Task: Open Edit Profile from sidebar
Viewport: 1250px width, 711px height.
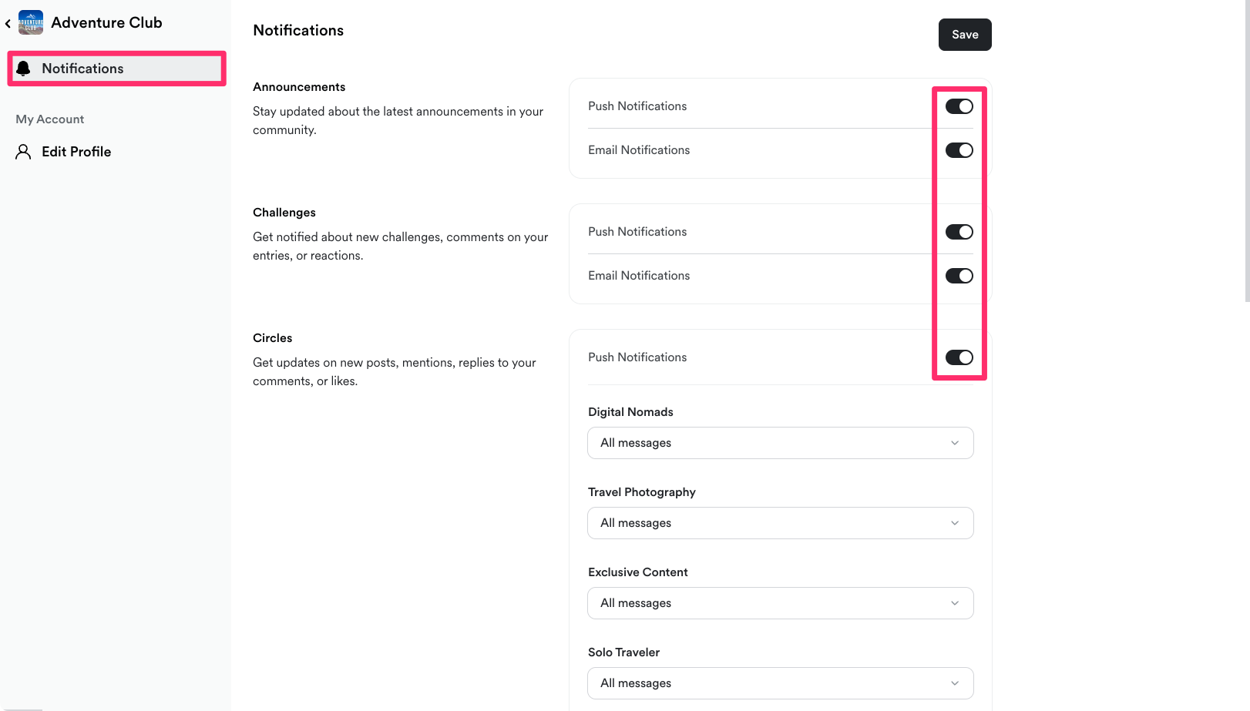Action: pyautogui.click(x=76, y=152)
